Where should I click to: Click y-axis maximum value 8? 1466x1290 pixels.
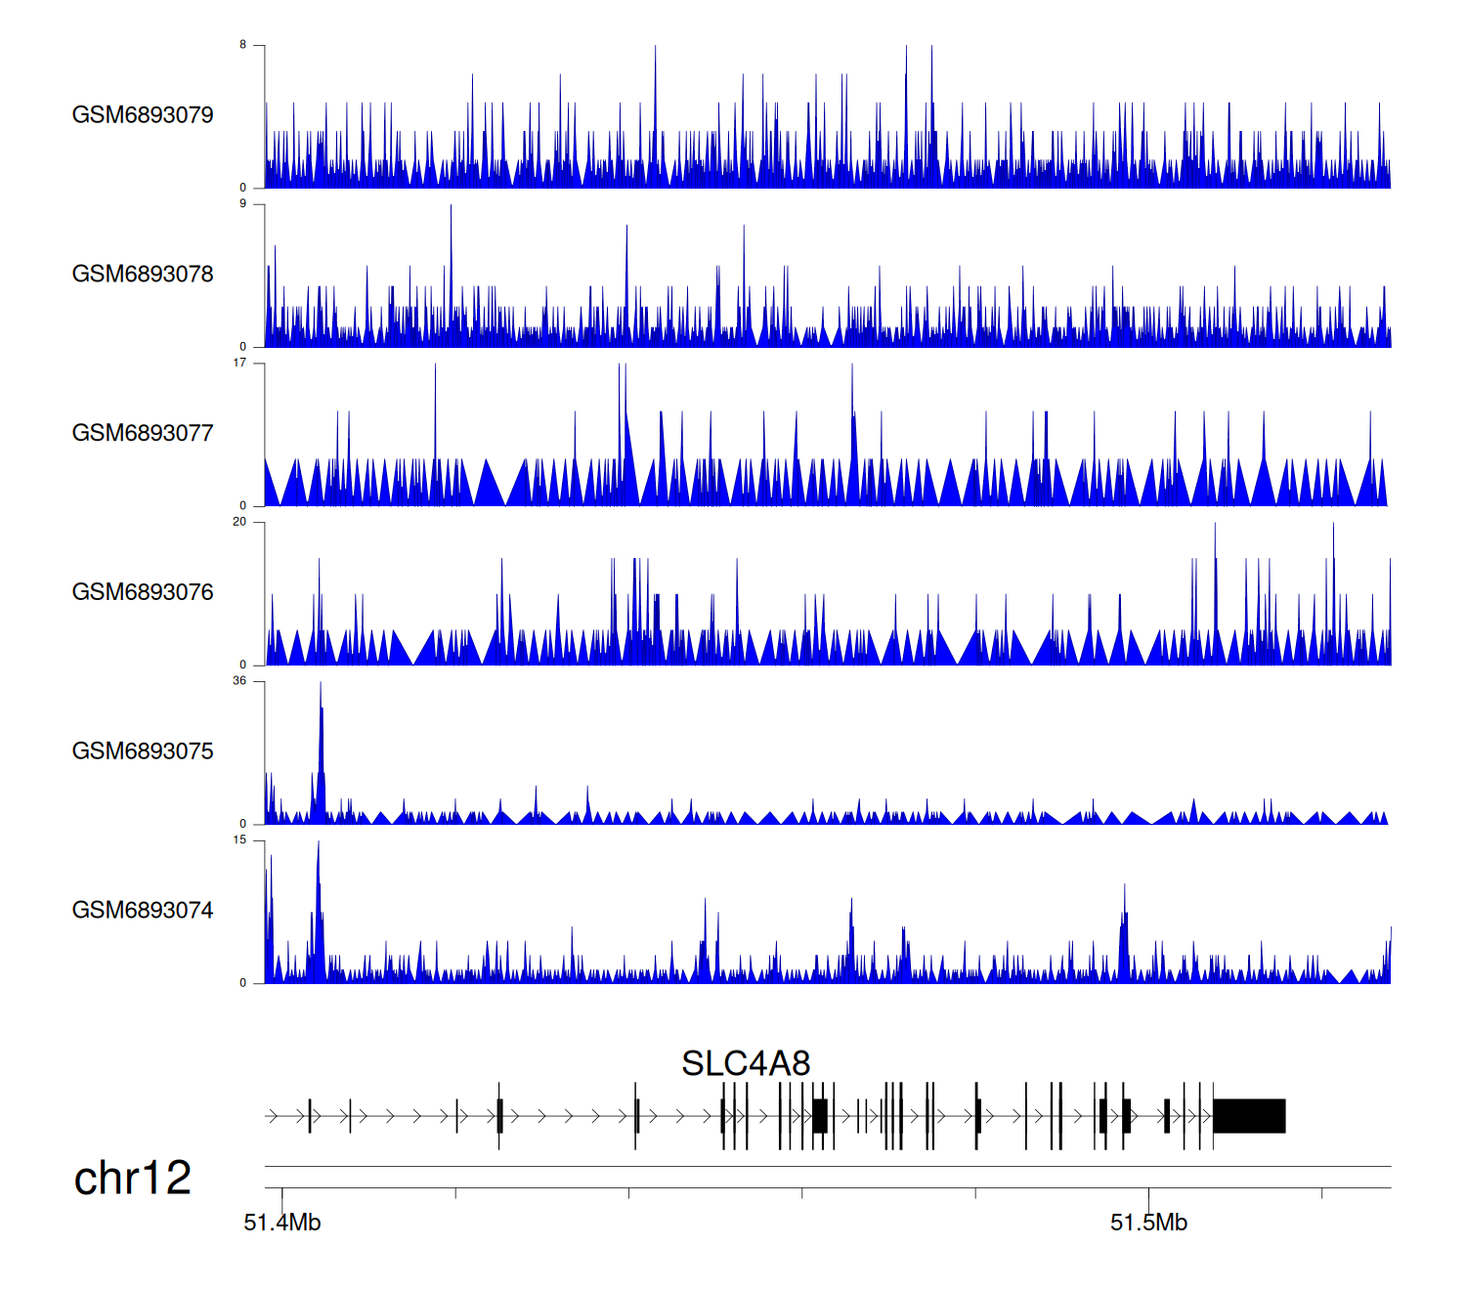[243, 45]
